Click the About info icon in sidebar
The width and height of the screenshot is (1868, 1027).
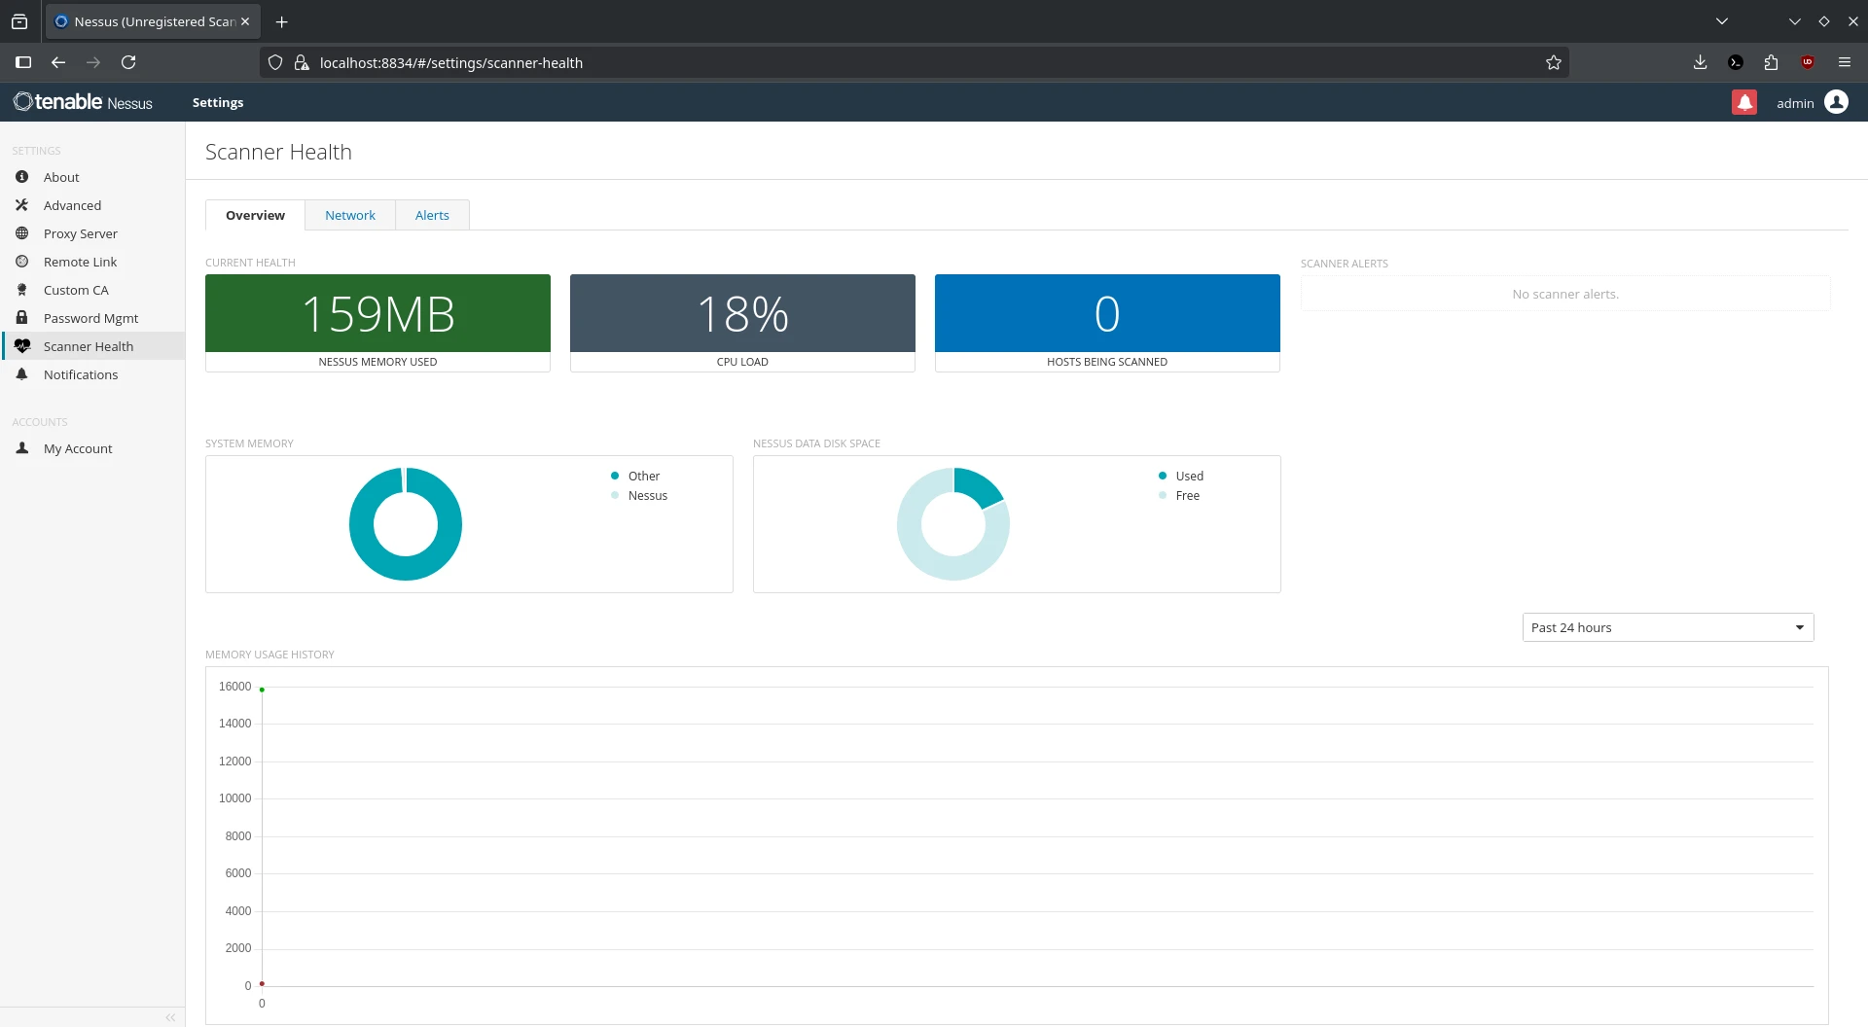coord(21,177)
